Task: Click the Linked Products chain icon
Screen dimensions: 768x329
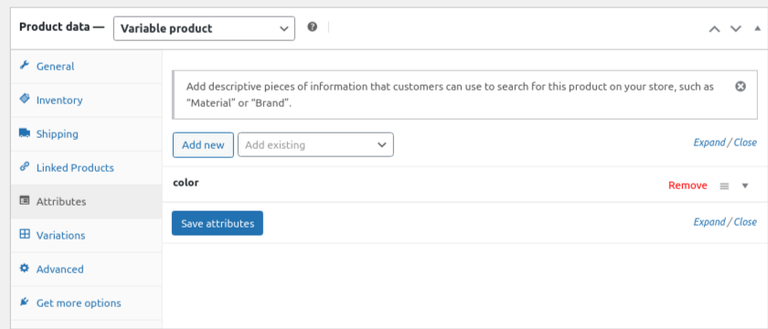Action: pos(24,166)
